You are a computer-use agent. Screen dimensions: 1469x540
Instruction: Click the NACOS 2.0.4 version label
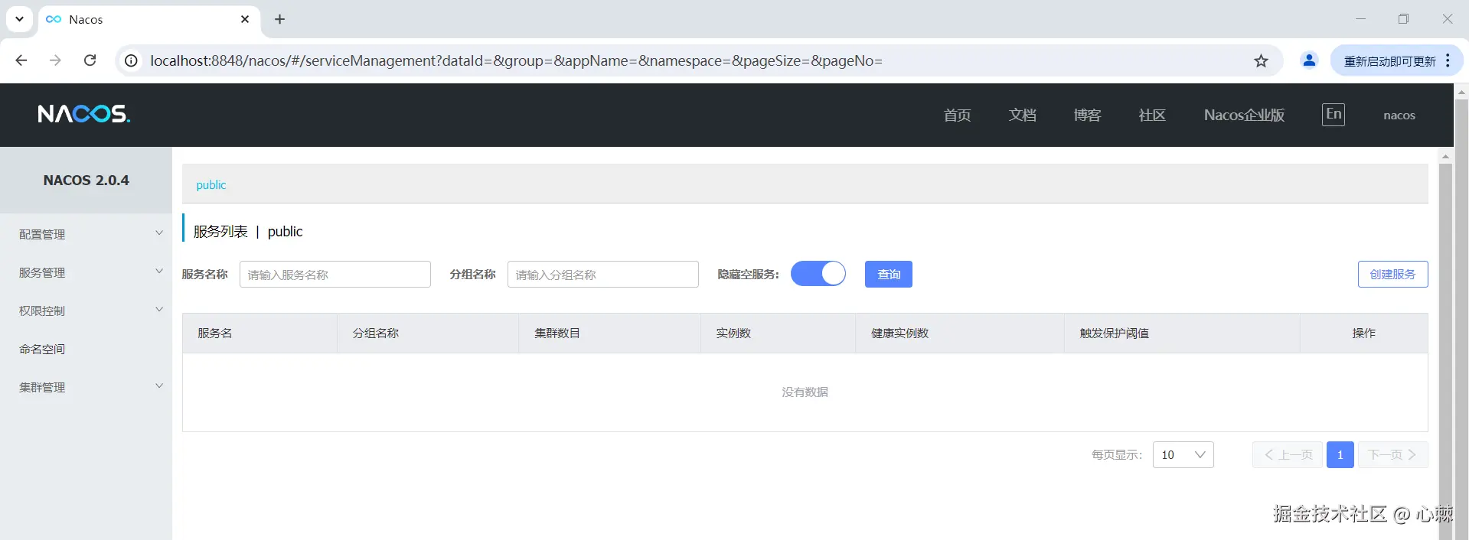coord(86,180)
